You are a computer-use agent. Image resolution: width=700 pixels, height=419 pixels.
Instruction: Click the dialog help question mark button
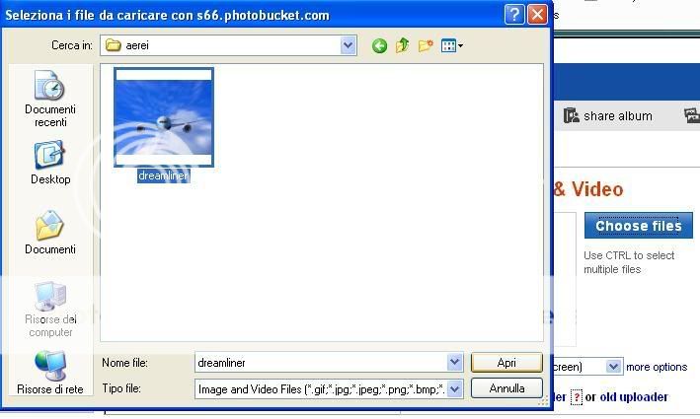(x=514, y=15)
